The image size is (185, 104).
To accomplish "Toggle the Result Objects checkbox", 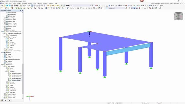I will click(x=5, y=30).
